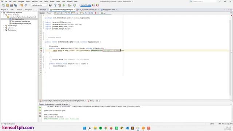233x131 pixels.
Task: Click root breadcrumb in editor footer
Action: click(97, 101)
